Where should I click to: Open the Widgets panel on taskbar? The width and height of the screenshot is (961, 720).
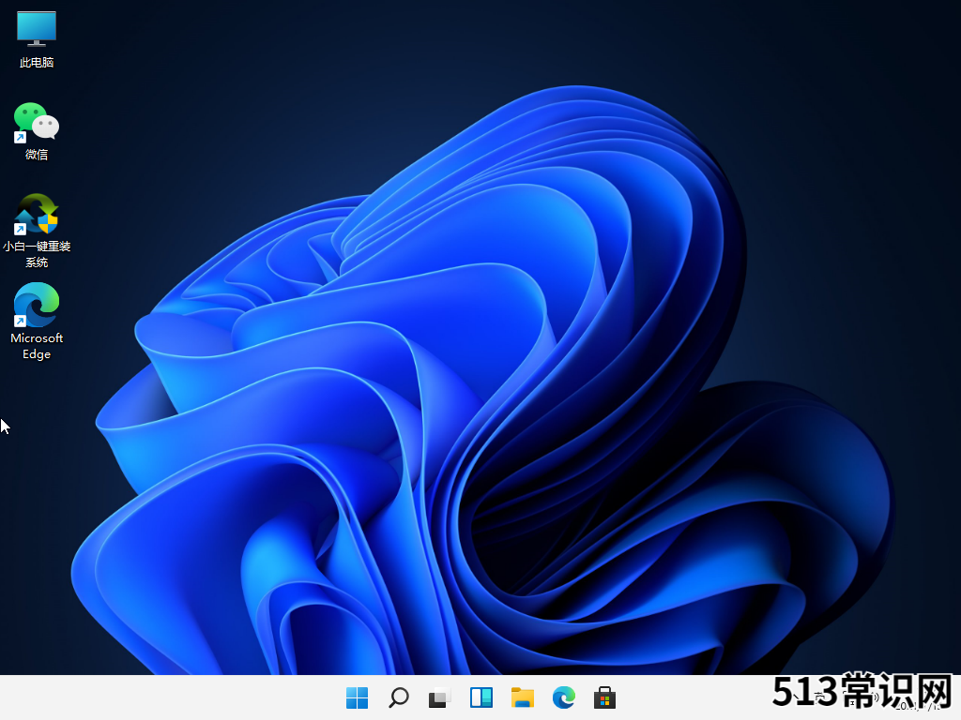click(x=481, y=697)
